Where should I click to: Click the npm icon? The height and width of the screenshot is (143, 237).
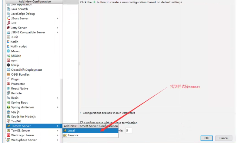8,60
